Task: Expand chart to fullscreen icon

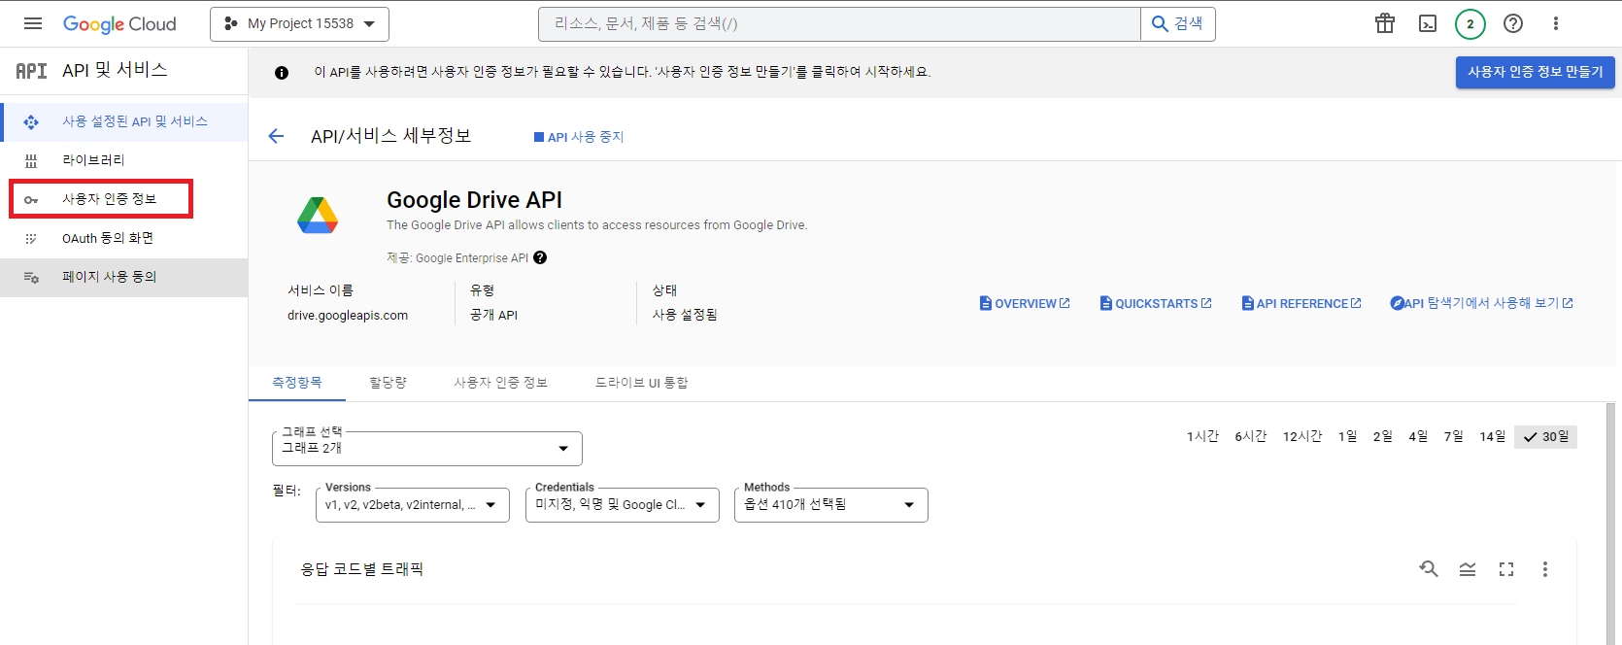Action: point(1506,569)
